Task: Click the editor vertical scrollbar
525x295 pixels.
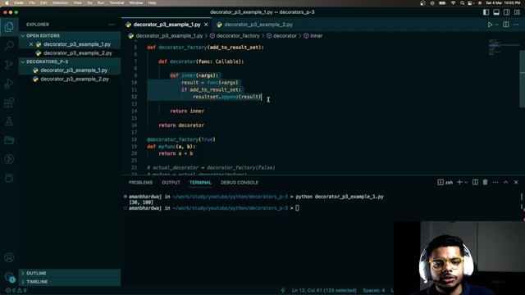Action: click(522, 79)
